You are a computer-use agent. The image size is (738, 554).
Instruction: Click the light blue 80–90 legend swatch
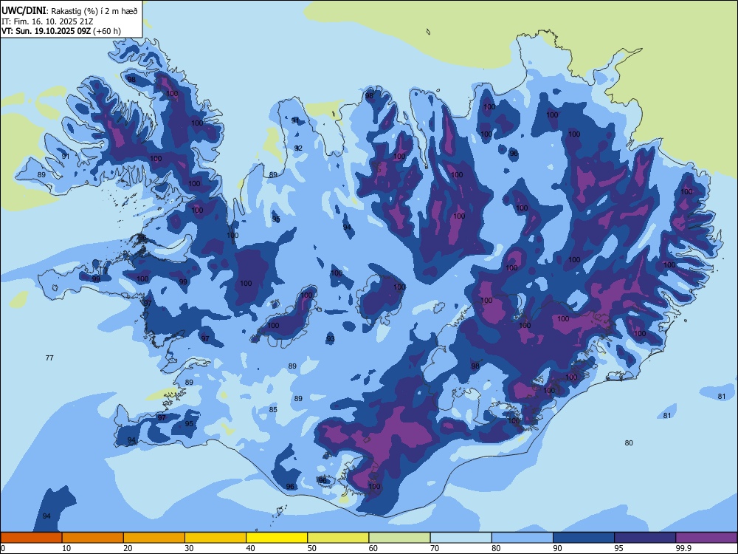click(523, 538)
